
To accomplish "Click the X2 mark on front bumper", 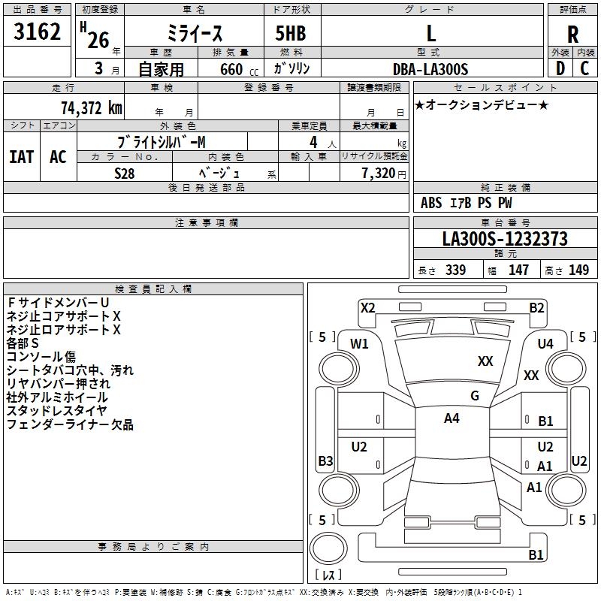I will coord(367,308).
